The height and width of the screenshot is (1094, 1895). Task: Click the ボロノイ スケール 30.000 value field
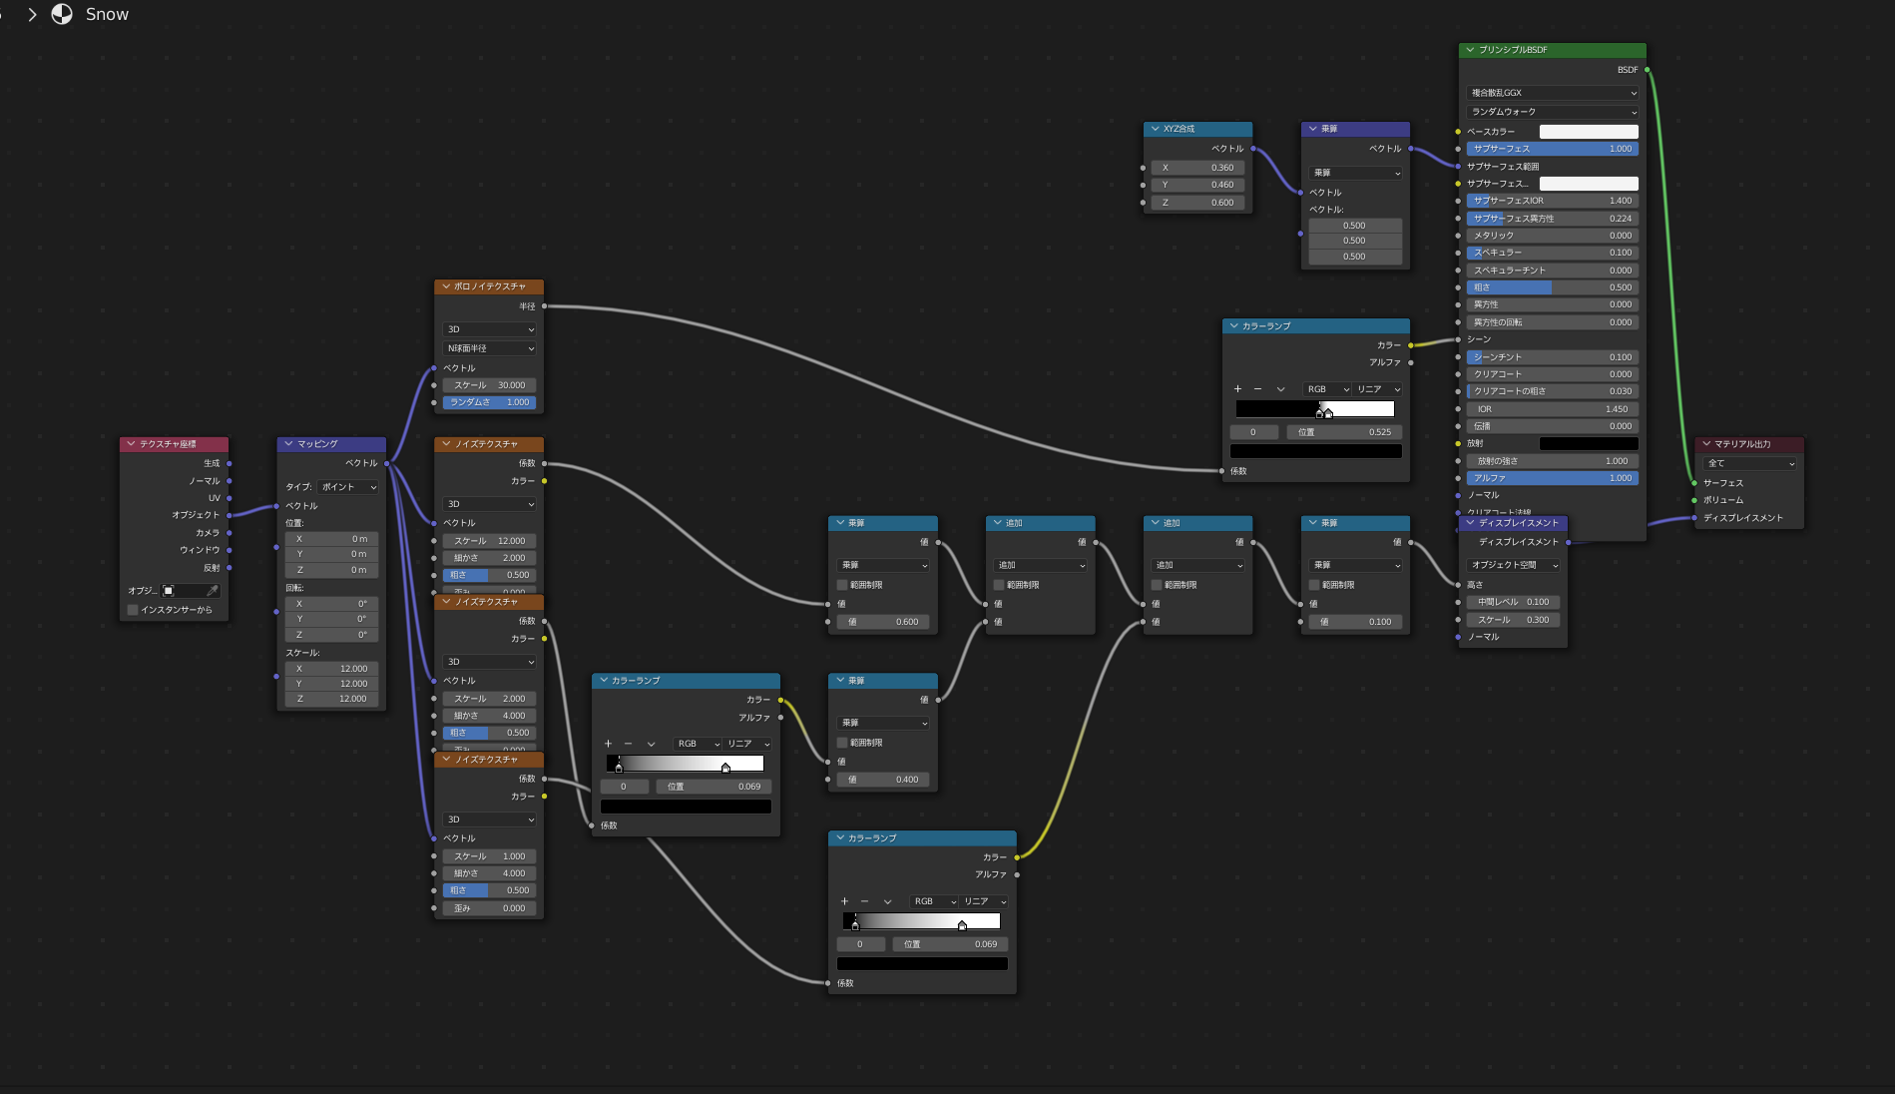coord(489,385)
